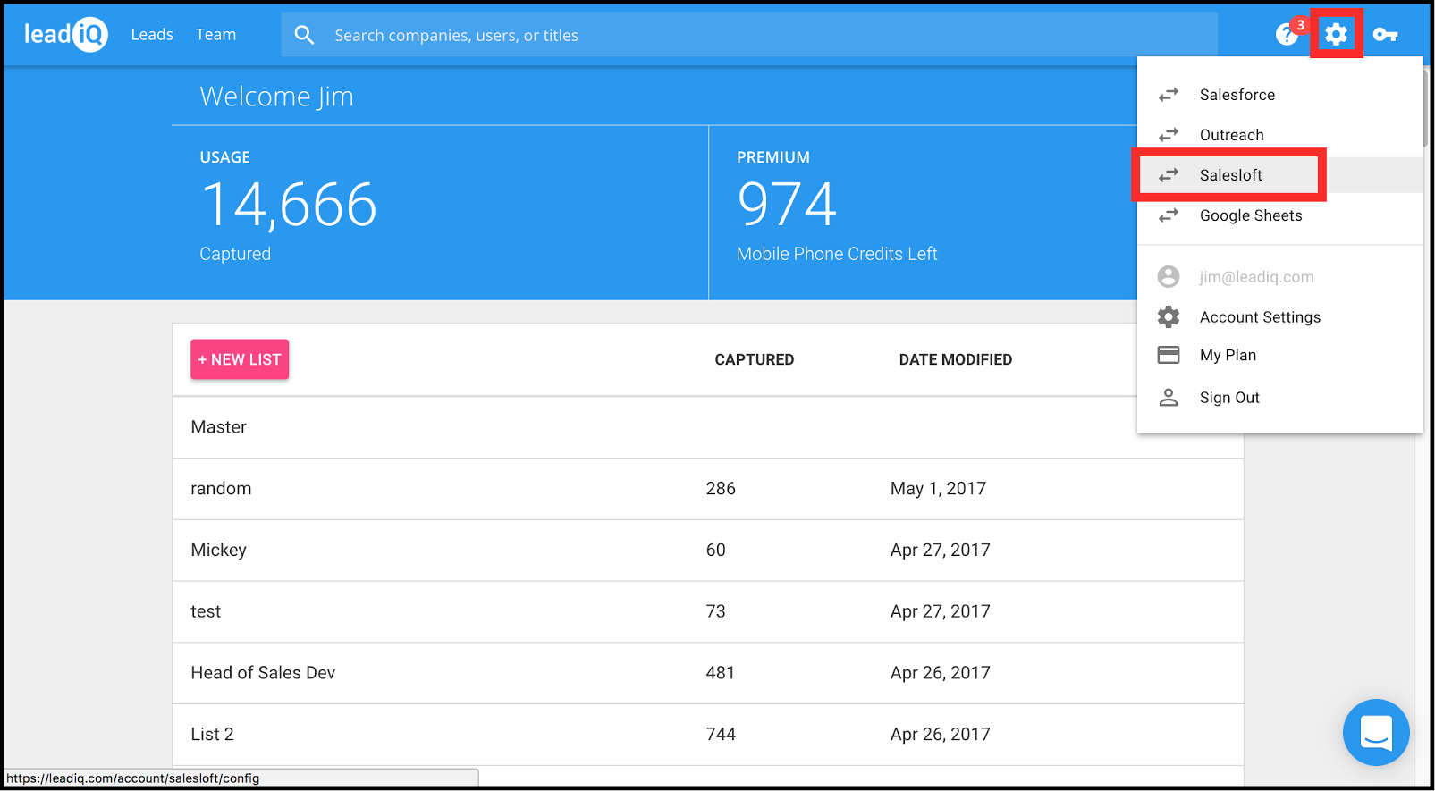
Task: Click the CAPTURED column header
Action: coord(755,359)
